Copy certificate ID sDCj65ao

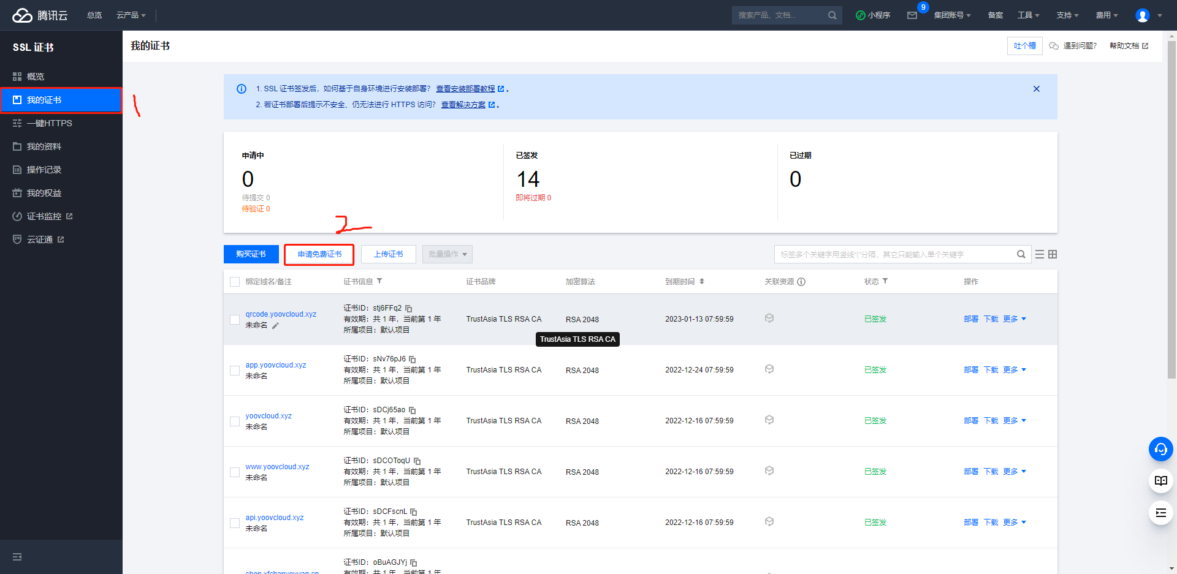click(x=413, y=410)
